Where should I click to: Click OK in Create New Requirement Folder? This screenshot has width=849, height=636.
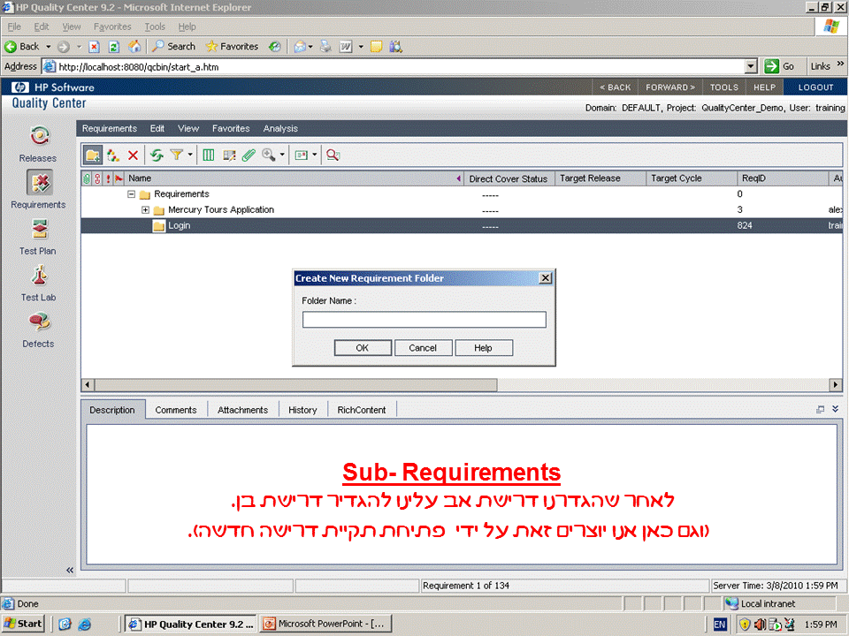pos(363,348)
